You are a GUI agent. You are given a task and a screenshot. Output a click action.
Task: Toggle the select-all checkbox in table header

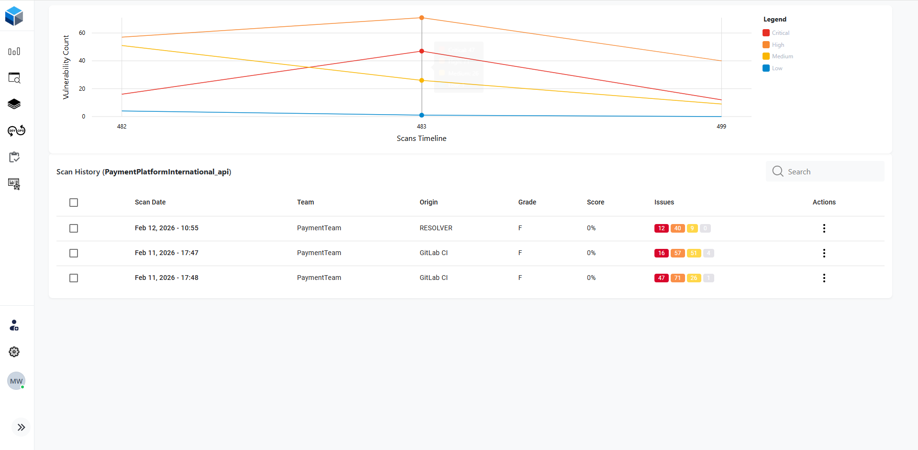tap(74, 203)
